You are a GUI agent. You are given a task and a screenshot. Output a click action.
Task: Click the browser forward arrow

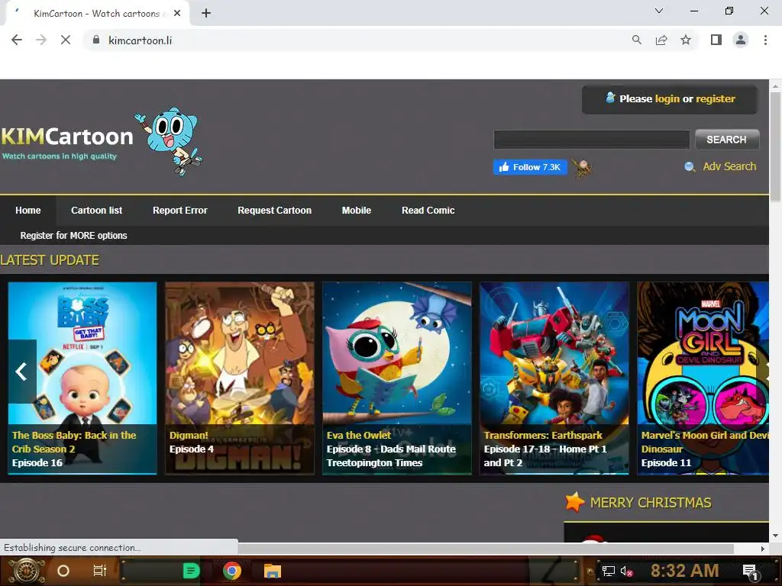tap(41, 40)
